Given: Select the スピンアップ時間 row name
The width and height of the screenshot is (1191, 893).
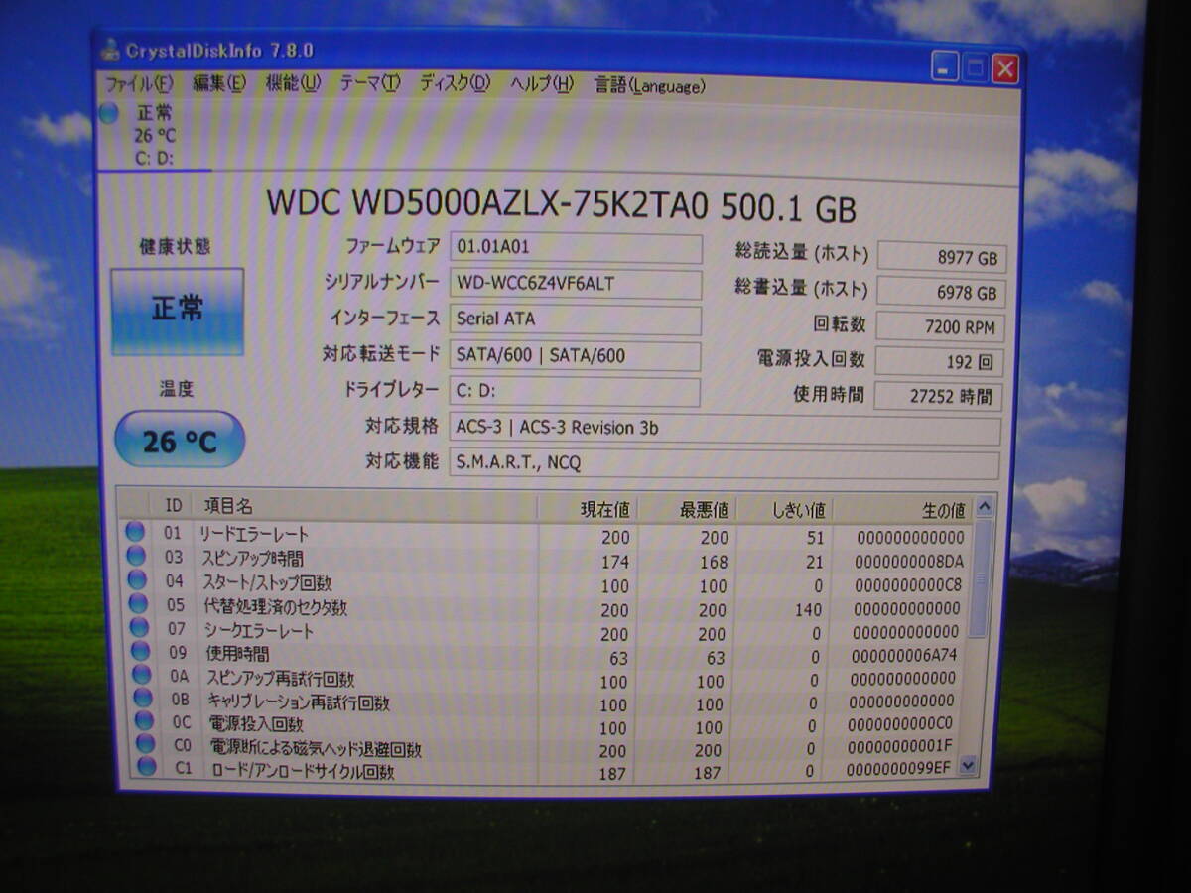Looking at the screenshot, I should (x=253, y=559).
